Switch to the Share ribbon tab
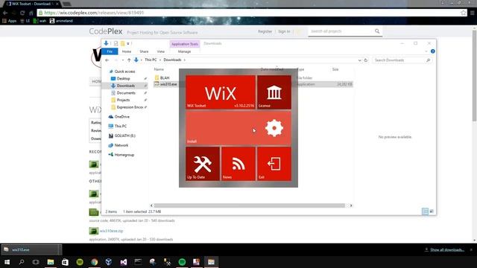This screenshot has width=477, height=268. coord(144,51)
